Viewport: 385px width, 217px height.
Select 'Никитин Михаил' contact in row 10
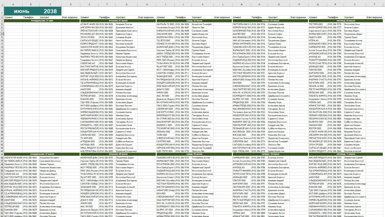(126, 40)
